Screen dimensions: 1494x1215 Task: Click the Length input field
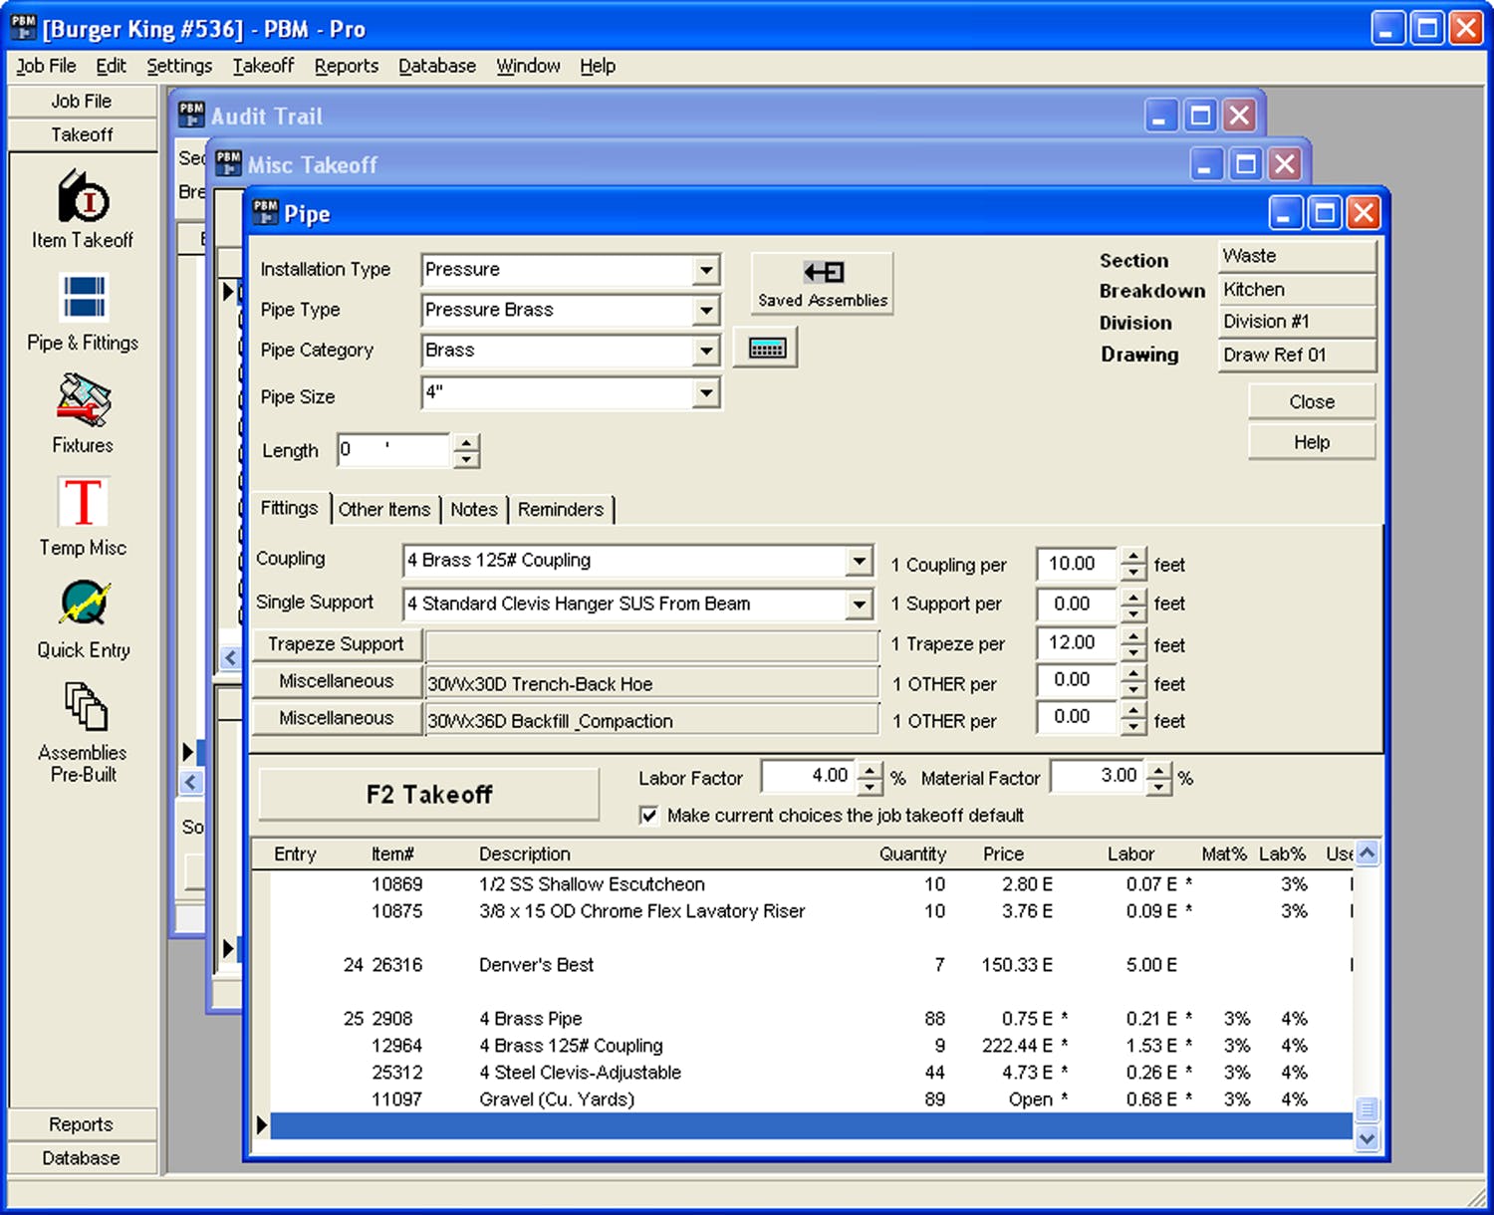(x=394, y=450)
